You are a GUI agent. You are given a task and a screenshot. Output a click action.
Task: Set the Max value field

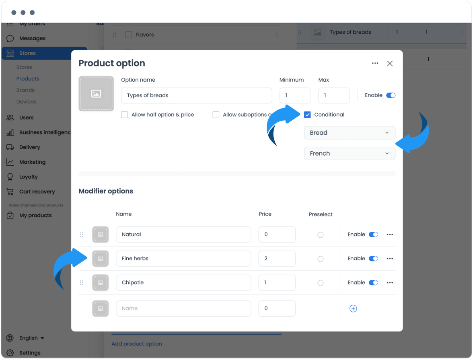[x=334, y=95]
